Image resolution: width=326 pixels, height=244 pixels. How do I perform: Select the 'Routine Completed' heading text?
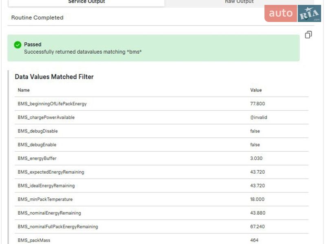[x=37, y=17]
